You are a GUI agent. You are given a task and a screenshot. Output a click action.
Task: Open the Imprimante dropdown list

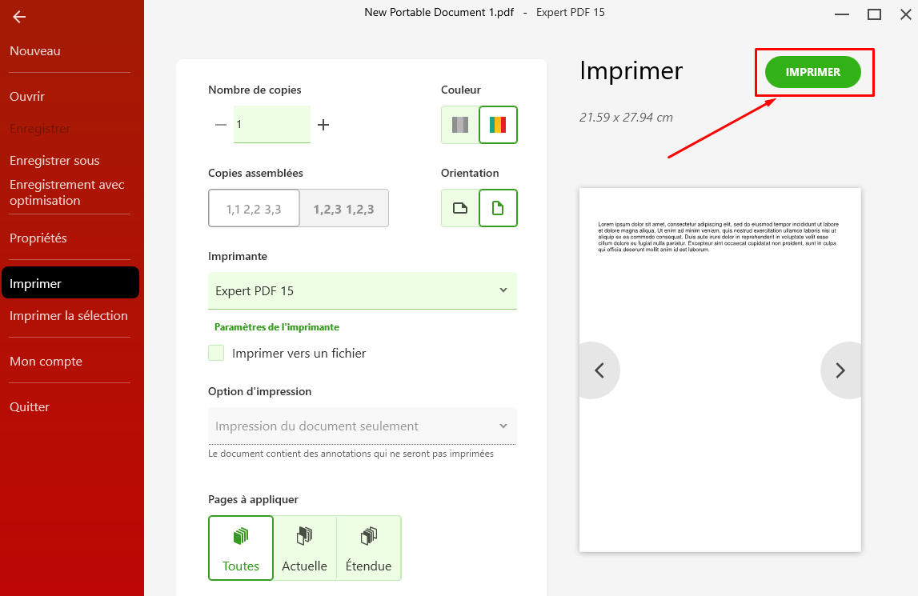click(x=362, y=290)
